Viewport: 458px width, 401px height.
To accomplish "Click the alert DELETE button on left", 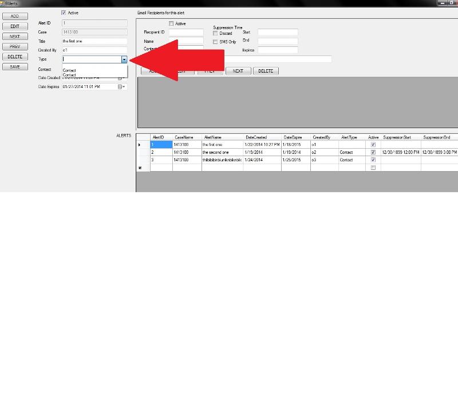I will click(15, 57).
